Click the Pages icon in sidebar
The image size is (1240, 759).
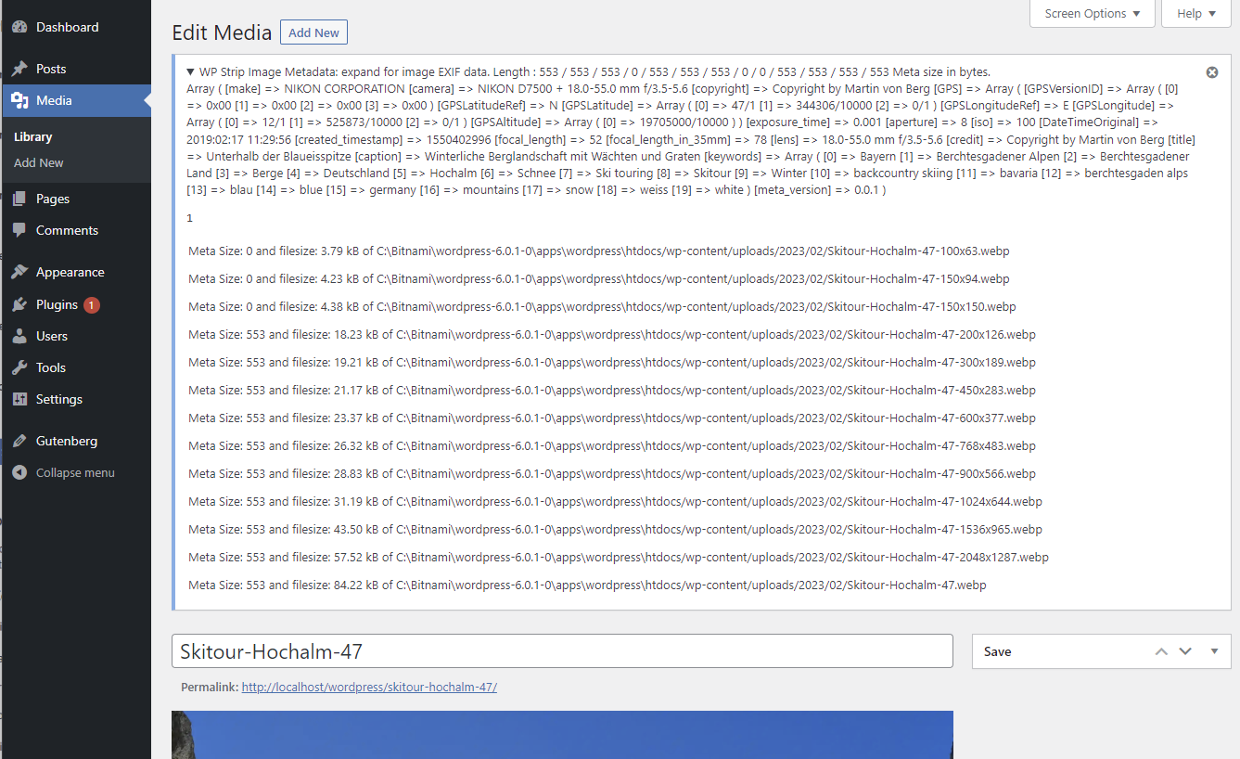tap(19, 199)
